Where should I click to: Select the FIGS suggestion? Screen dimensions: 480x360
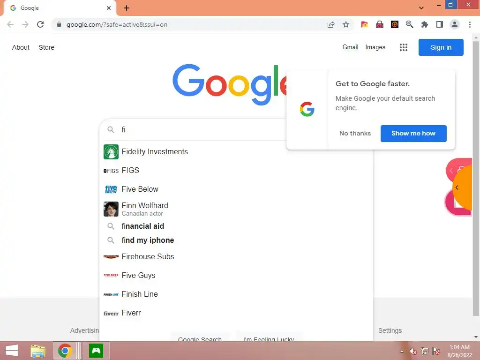(236, 170)
